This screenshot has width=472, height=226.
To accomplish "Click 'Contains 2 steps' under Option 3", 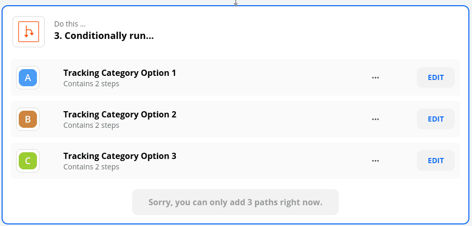I will 91,167.
